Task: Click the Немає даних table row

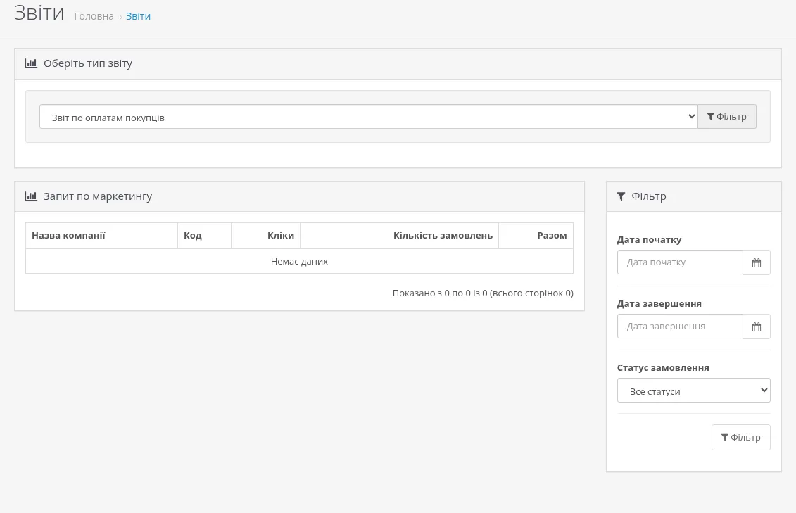Action: 300,261
